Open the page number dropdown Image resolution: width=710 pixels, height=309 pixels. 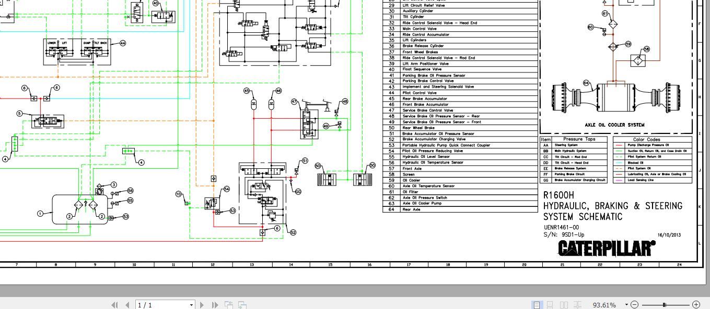(x=190, y=305)
